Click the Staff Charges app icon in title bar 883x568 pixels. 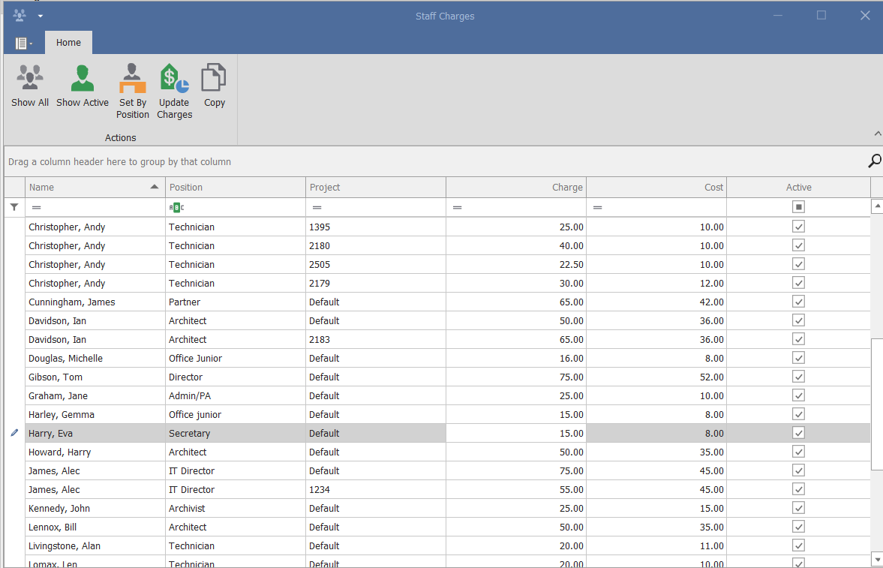[x=20, y=15]
